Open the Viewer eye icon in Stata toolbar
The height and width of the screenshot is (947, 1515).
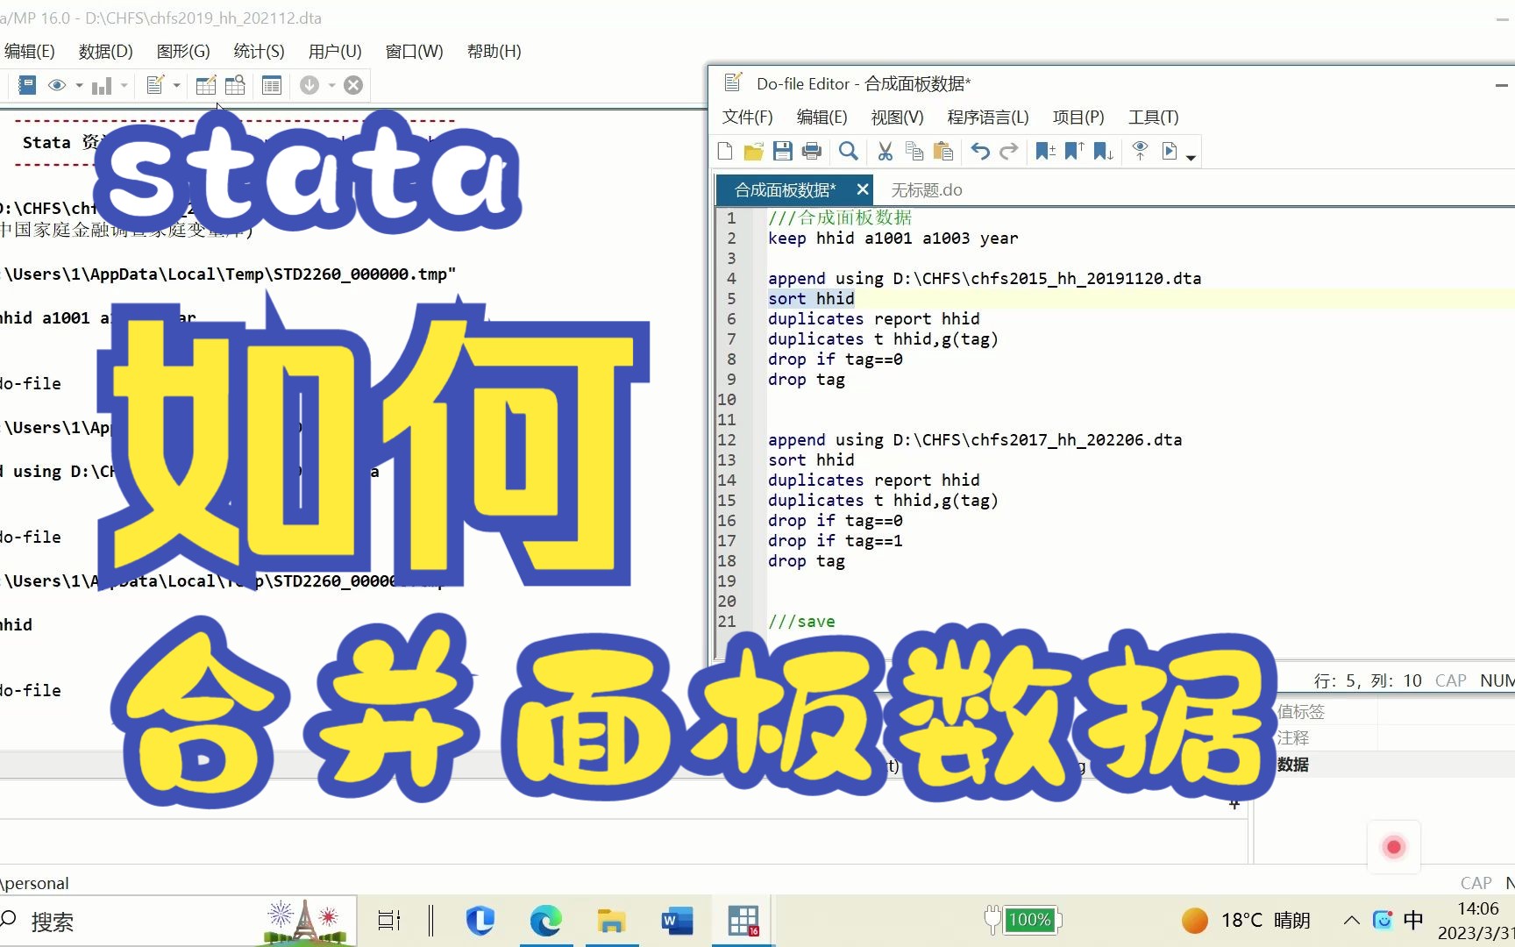click(57, 85)
